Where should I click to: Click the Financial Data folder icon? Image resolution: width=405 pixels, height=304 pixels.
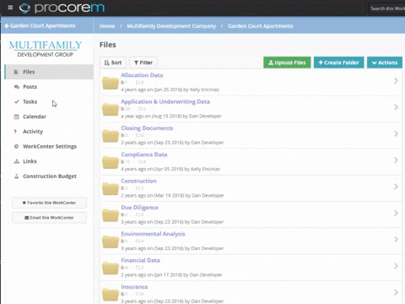point(111,268)
